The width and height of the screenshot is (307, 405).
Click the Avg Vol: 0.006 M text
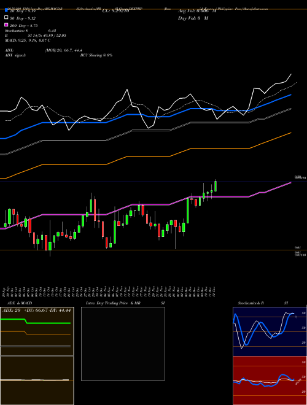(197, 11)
